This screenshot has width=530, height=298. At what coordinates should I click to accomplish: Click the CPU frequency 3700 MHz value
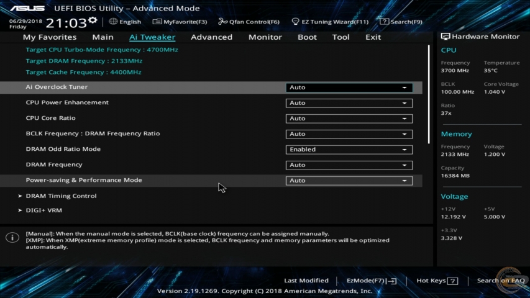(x=455, y=71)
